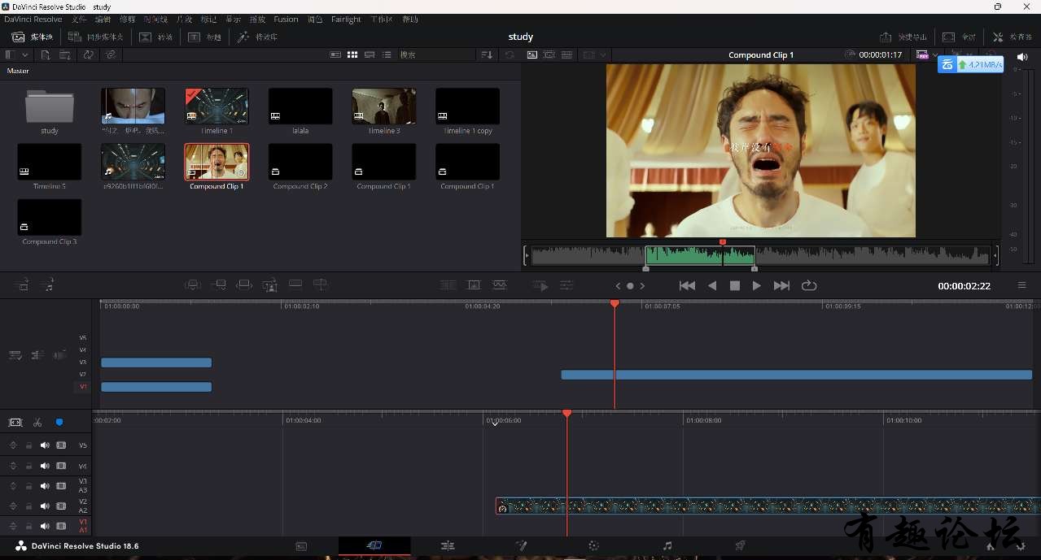Click the Ripple Overwrite icon

click(x=244, y=285)
